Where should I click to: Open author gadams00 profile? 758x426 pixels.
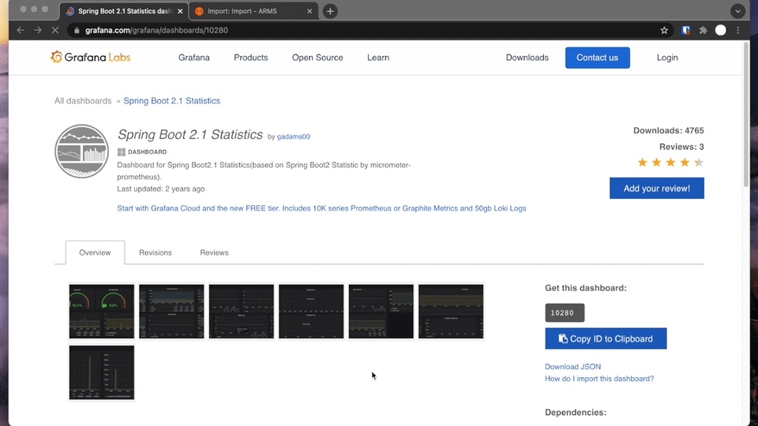294,136
